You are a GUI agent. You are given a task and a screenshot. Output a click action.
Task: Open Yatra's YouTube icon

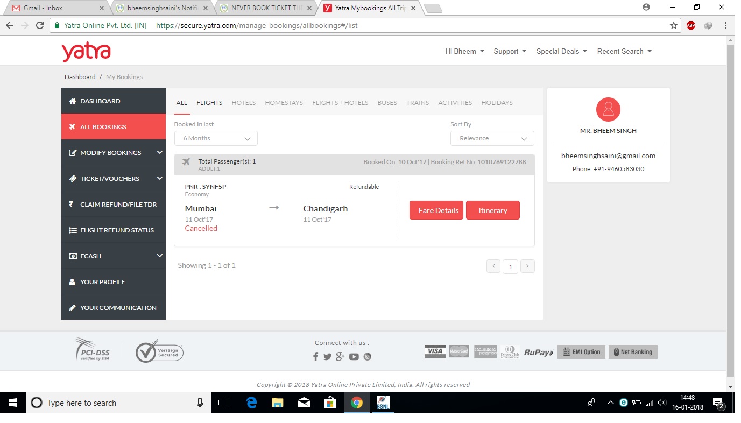(354, 356)
